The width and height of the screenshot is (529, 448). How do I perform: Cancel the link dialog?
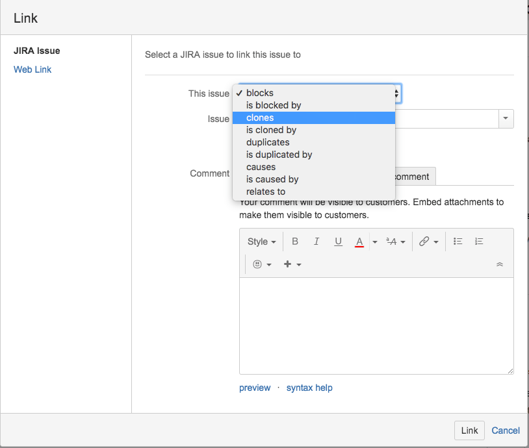click(x=506, y=430)
